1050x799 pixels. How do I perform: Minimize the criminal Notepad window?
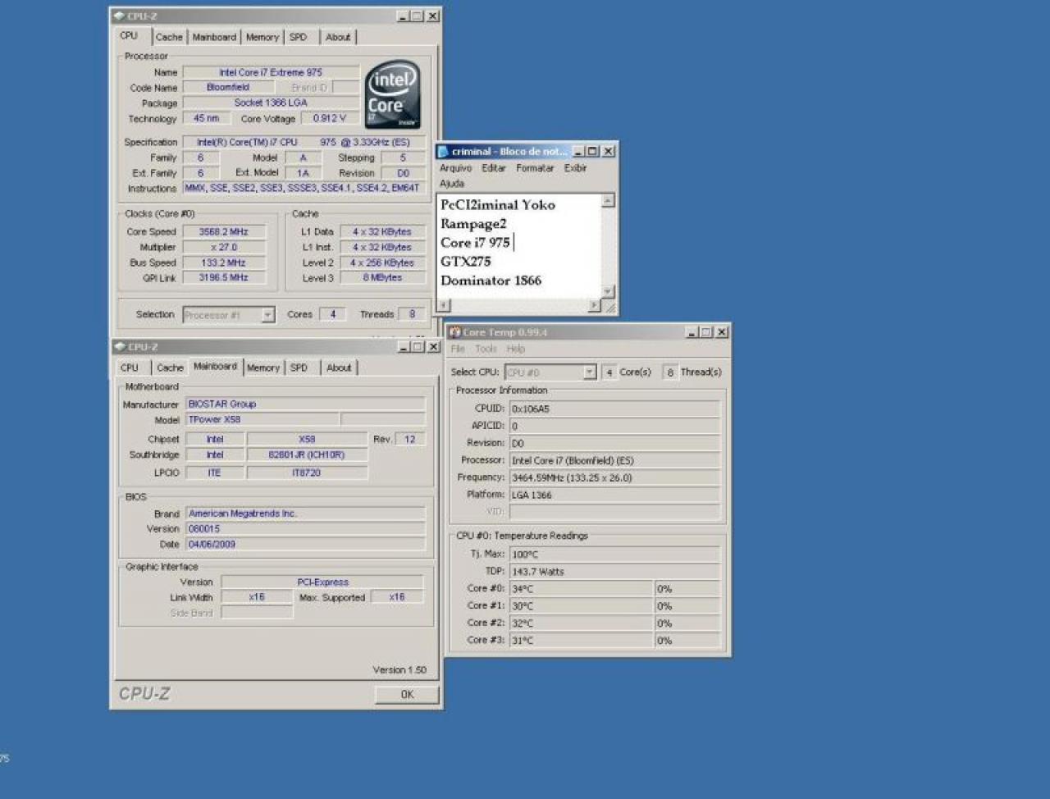point(578,151)
